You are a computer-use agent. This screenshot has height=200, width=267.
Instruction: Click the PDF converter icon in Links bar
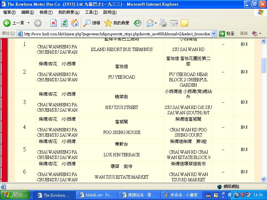click(x=255, y=34)
